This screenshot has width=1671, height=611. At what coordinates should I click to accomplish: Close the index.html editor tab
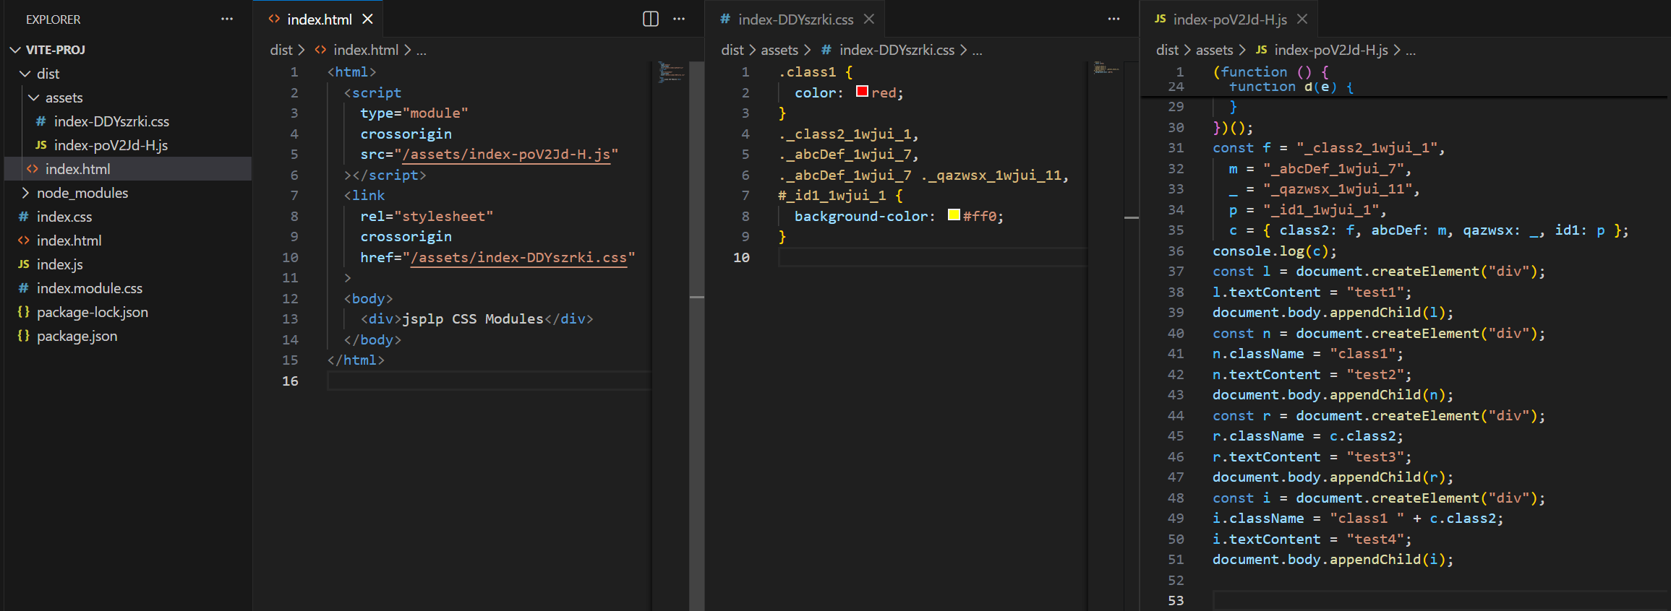[x=367, y=19]
